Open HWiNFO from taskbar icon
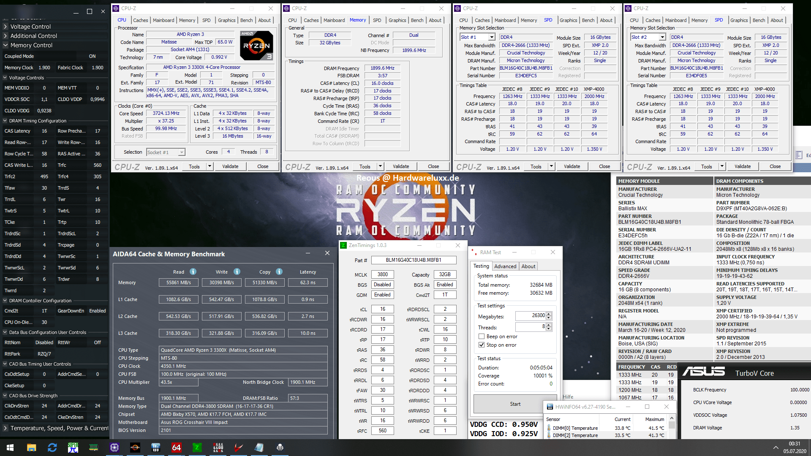Image resolution: width=811 pixels, height=456 pixels. click(x=156, y=448)
